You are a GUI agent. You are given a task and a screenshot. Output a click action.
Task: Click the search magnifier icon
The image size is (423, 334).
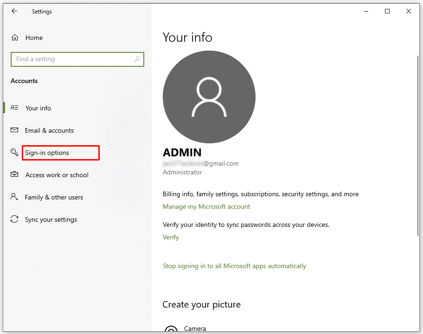(137, 59)
